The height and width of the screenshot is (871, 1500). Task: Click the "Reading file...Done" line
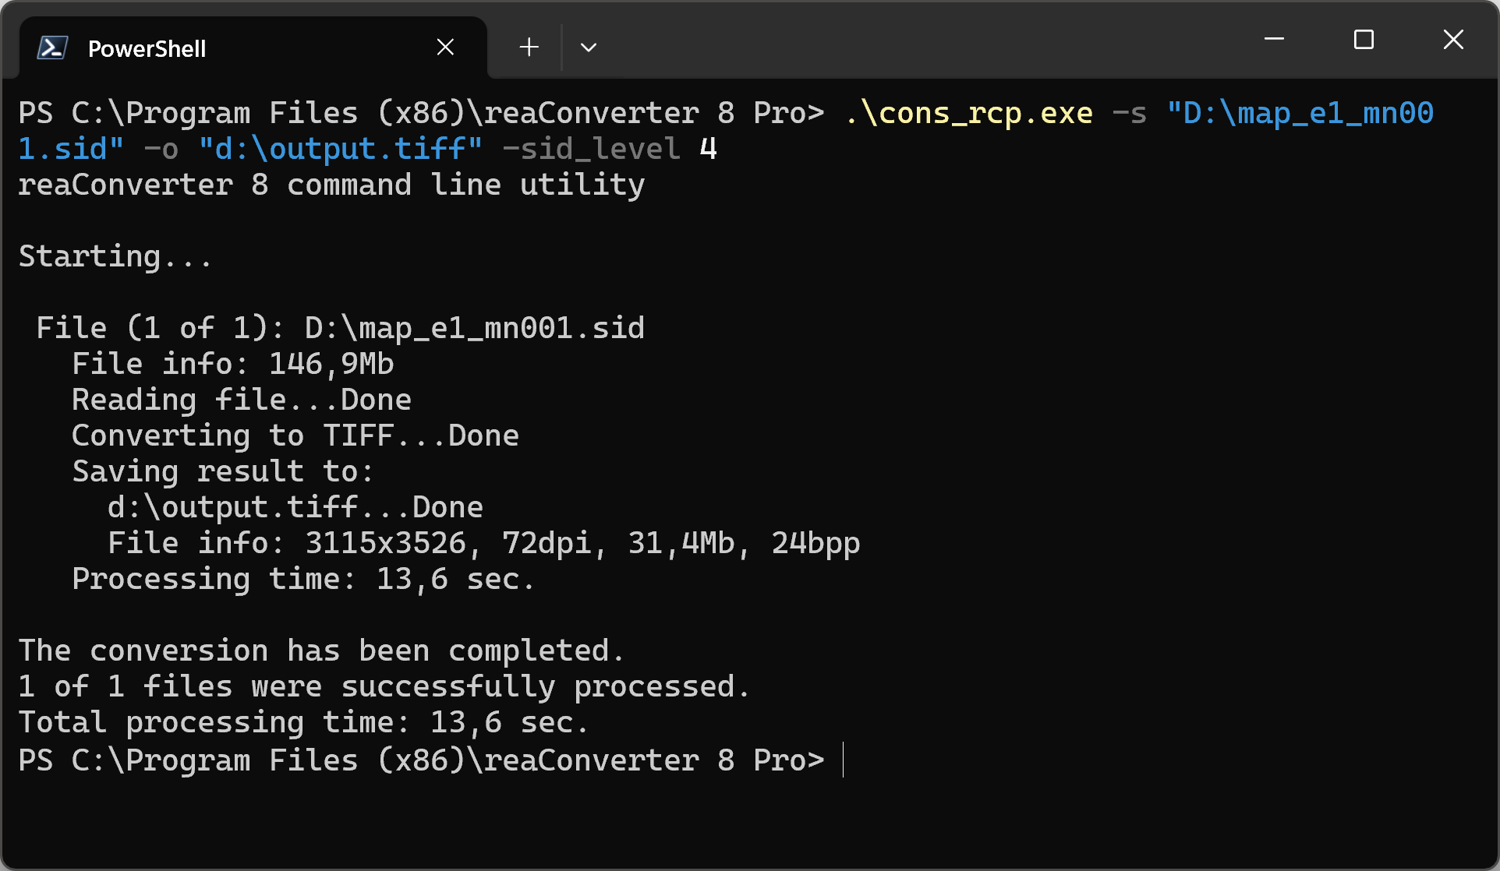coord(242,400)
